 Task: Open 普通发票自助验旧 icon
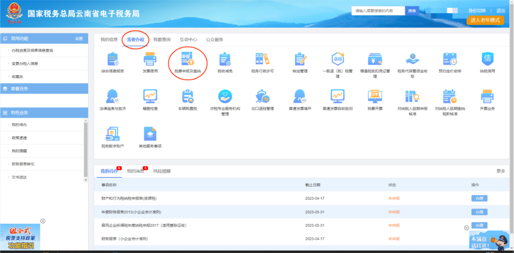(337, 96)
